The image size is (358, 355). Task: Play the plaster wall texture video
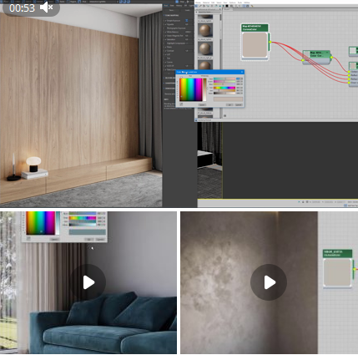pos(269,282)
